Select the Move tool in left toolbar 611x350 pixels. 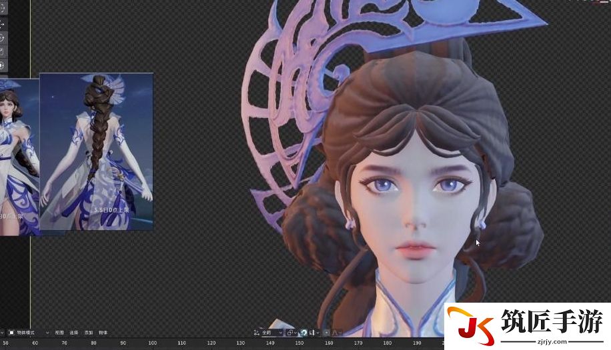(x=3, y=24)
